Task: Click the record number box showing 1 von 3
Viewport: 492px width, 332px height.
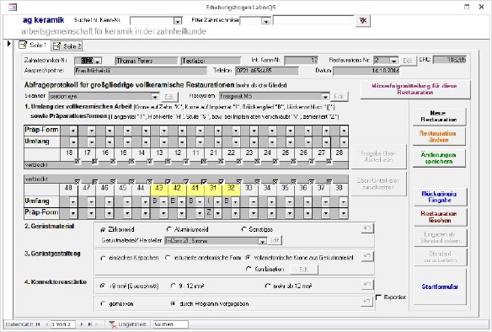Action: pyautogui.click(x=63, y=324)
